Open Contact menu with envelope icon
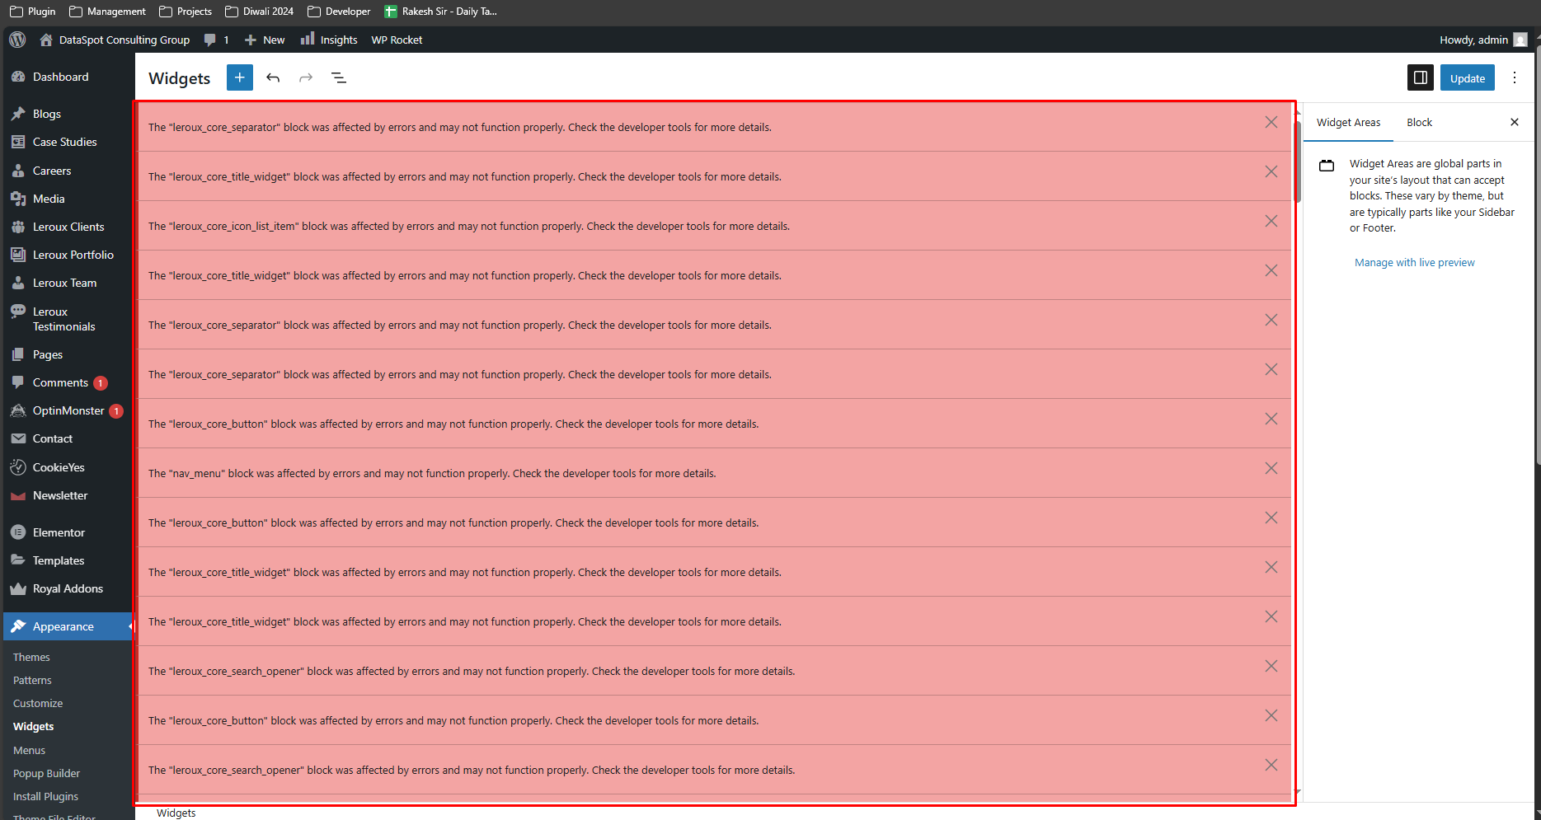 pos(68,438)
